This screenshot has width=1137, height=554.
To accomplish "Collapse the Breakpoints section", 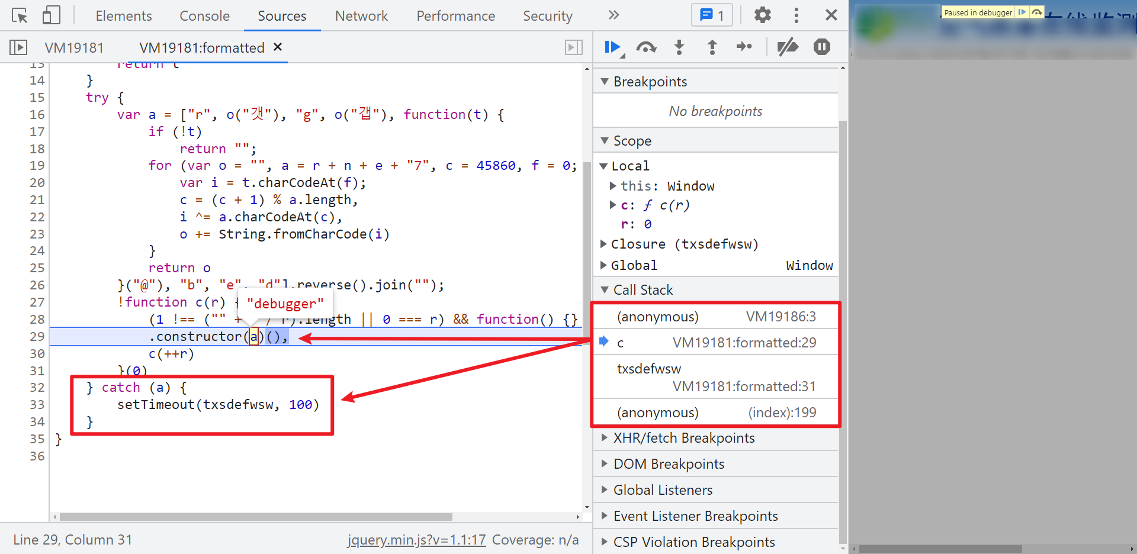I will coord(715,82).
